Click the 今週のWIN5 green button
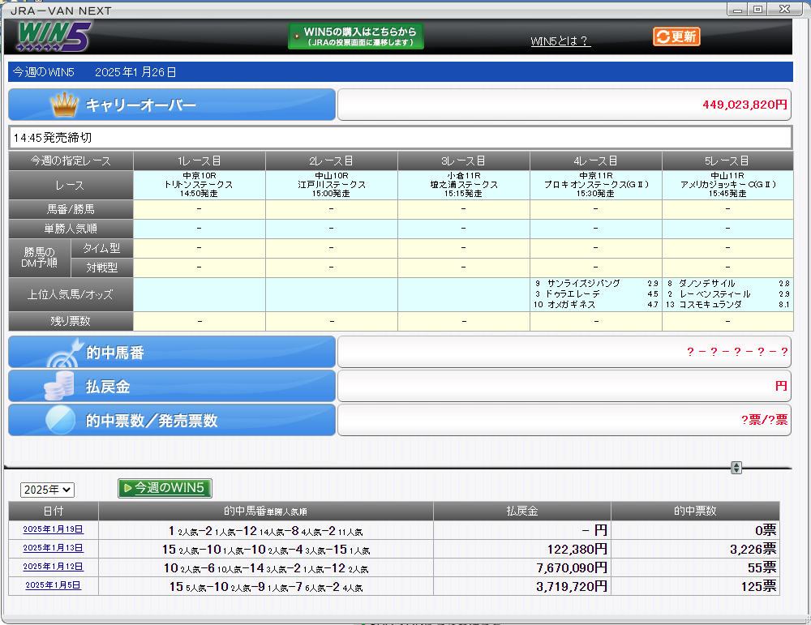 165,488
